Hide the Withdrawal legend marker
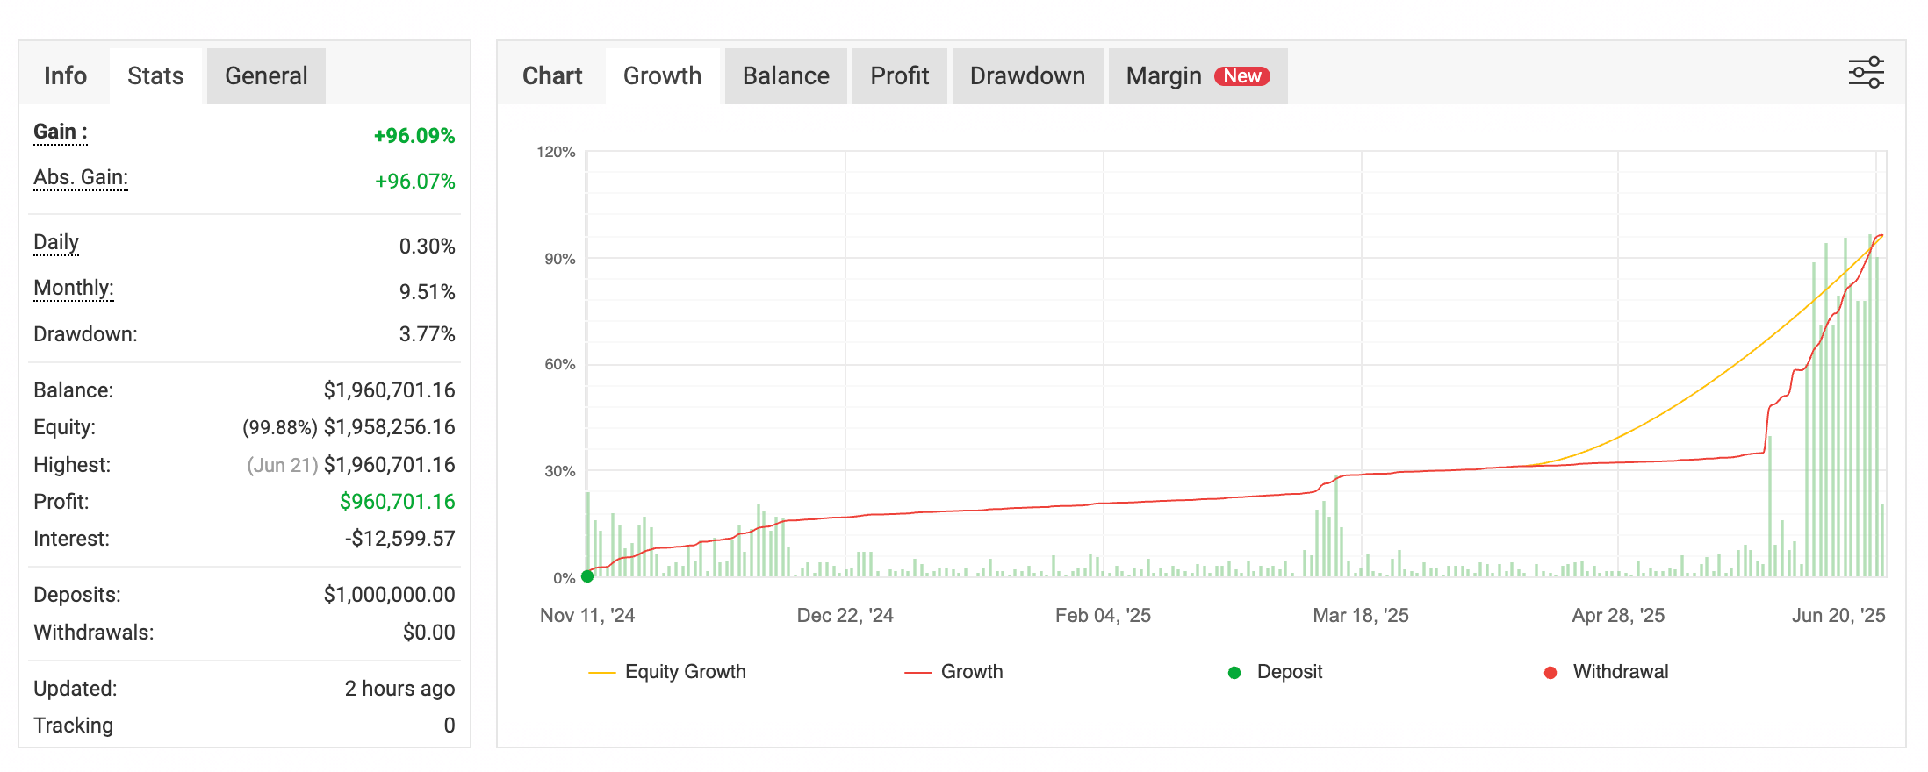Screen dimensions: 1928x772 coord(1606,672)
